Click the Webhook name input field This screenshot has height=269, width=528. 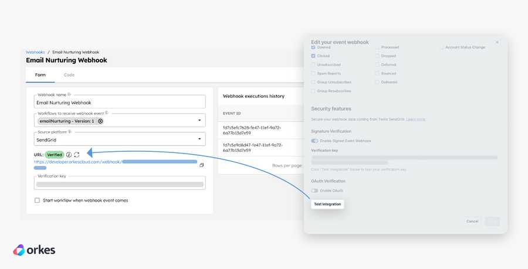tap(120, 102)
